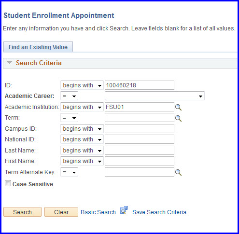The height and width of the screenshot is (234, 239).
Task: Click the Term Alternate Key input field
Action: (140, 172)
